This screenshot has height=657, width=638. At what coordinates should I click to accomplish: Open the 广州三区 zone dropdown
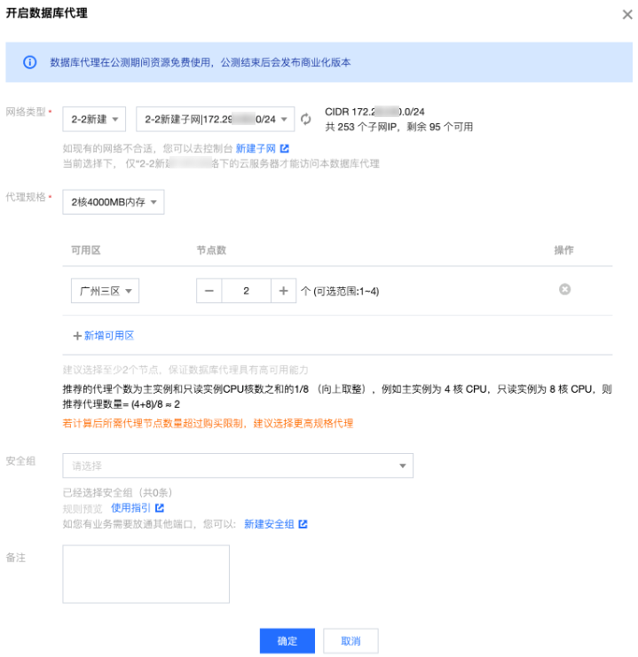[105, 291]
